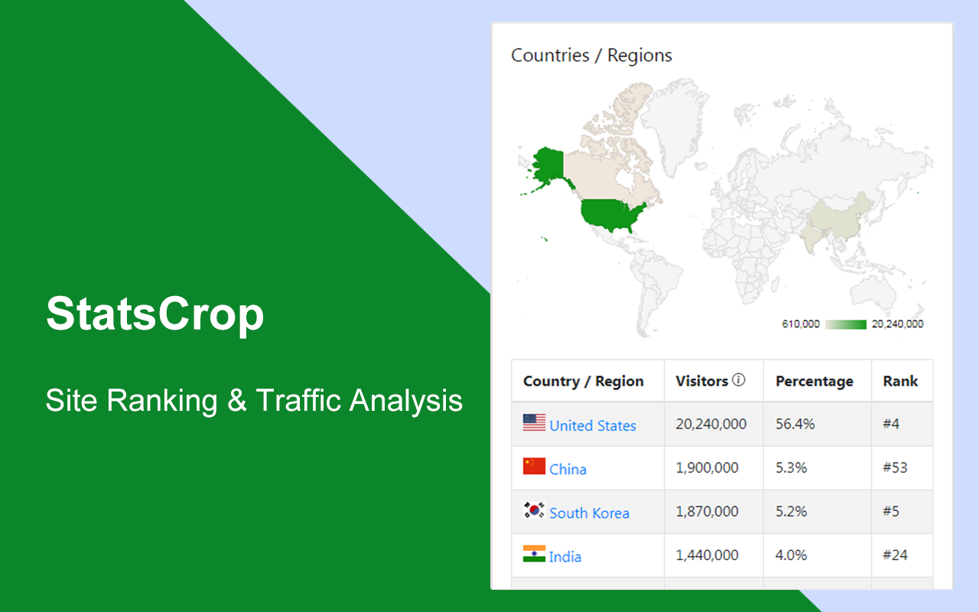Click the Countries / Regions panel title
This screenshot has width=979, height=612.
pyautogui.click(x=592, y=55)
